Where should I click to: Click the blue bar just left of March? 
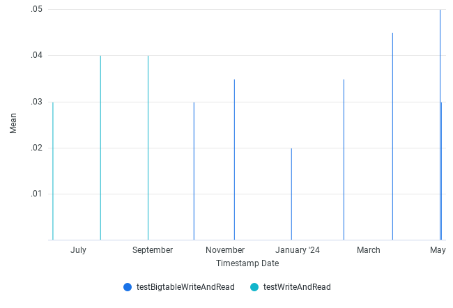344,160
